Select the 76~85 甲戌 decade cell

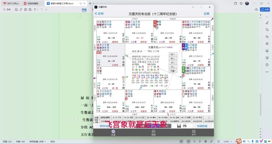[197, 118]
